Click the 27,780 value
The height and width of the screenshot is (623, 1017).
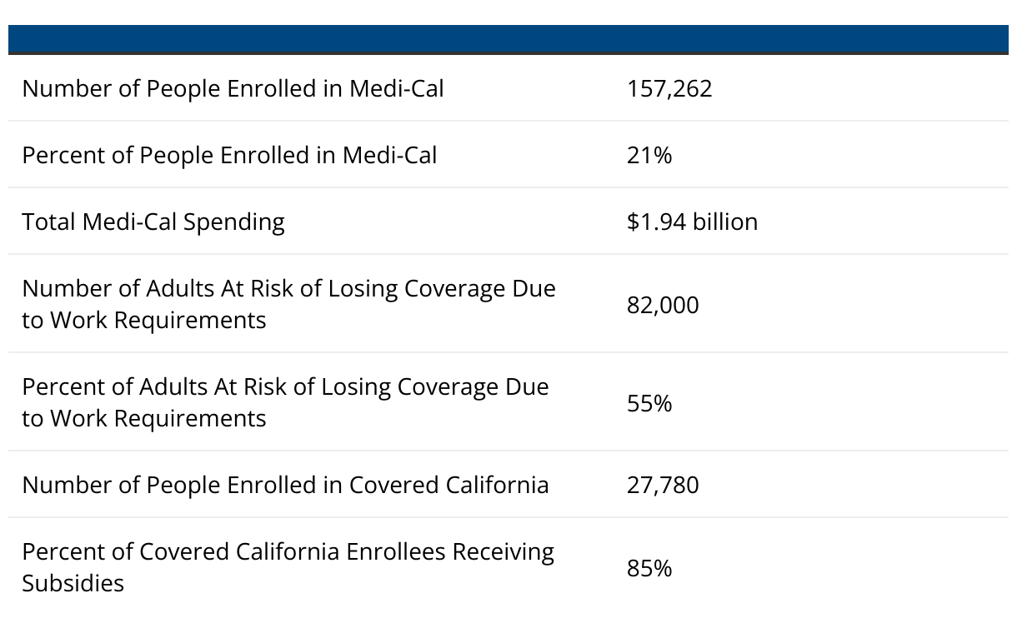click(663, 485)
